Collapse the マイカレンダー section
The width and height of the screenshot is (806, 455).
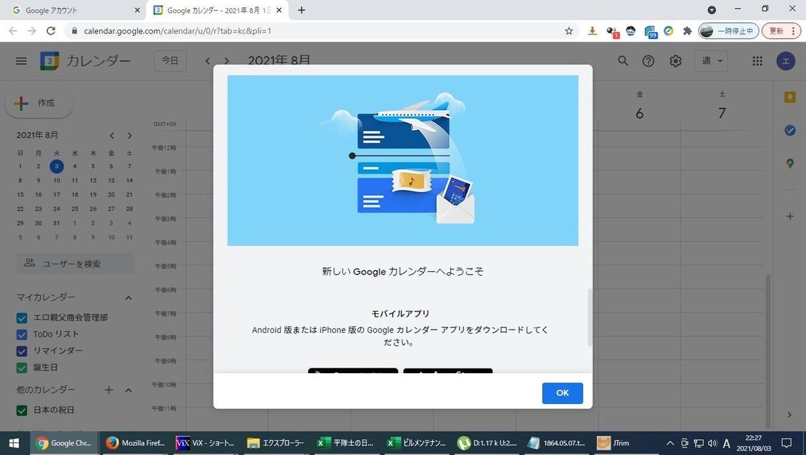coord(128,297)
